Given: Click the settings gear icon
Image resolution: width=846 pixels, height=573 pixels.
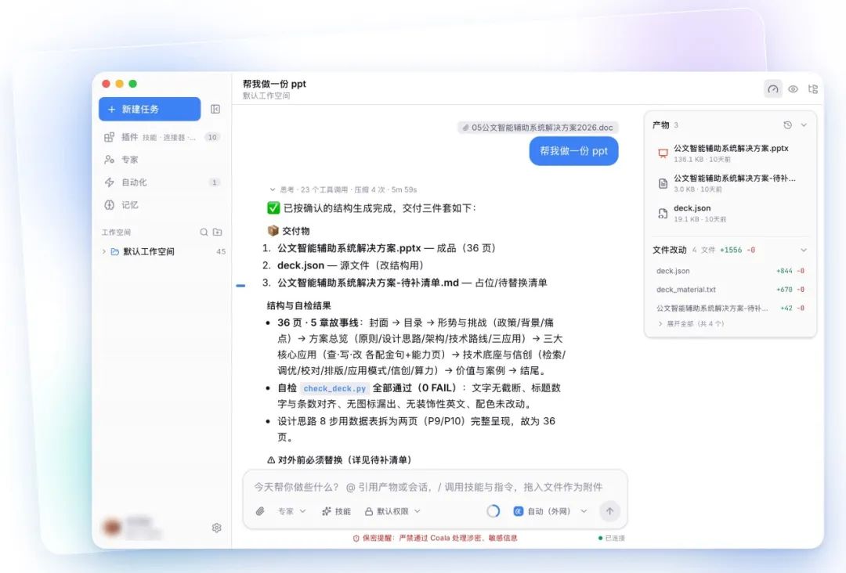Looking at the screenshot, I should tap(216, 528).
